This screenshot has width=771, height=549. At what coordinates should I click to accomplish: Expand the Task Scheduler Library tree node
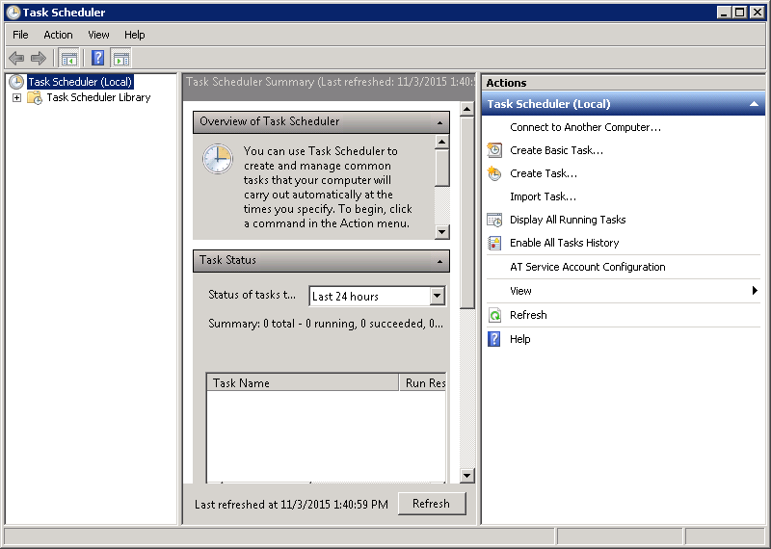16,98
